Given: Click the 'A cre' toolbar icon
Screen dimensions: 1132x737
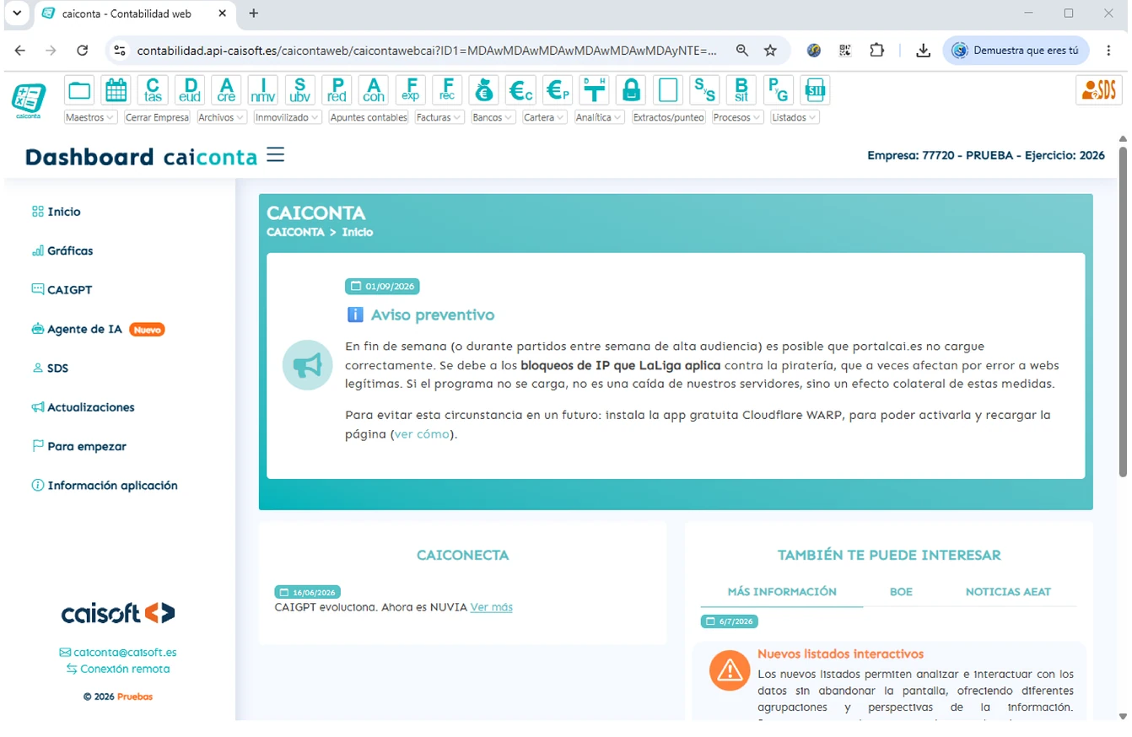Looking at the screenshot, I should 226,90.
